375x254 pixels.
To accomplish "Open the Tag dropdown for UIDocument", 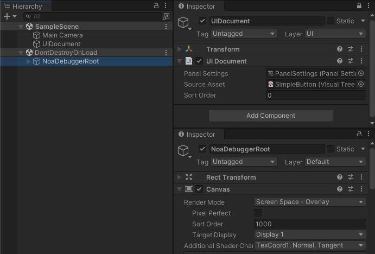I will (244, 34).
